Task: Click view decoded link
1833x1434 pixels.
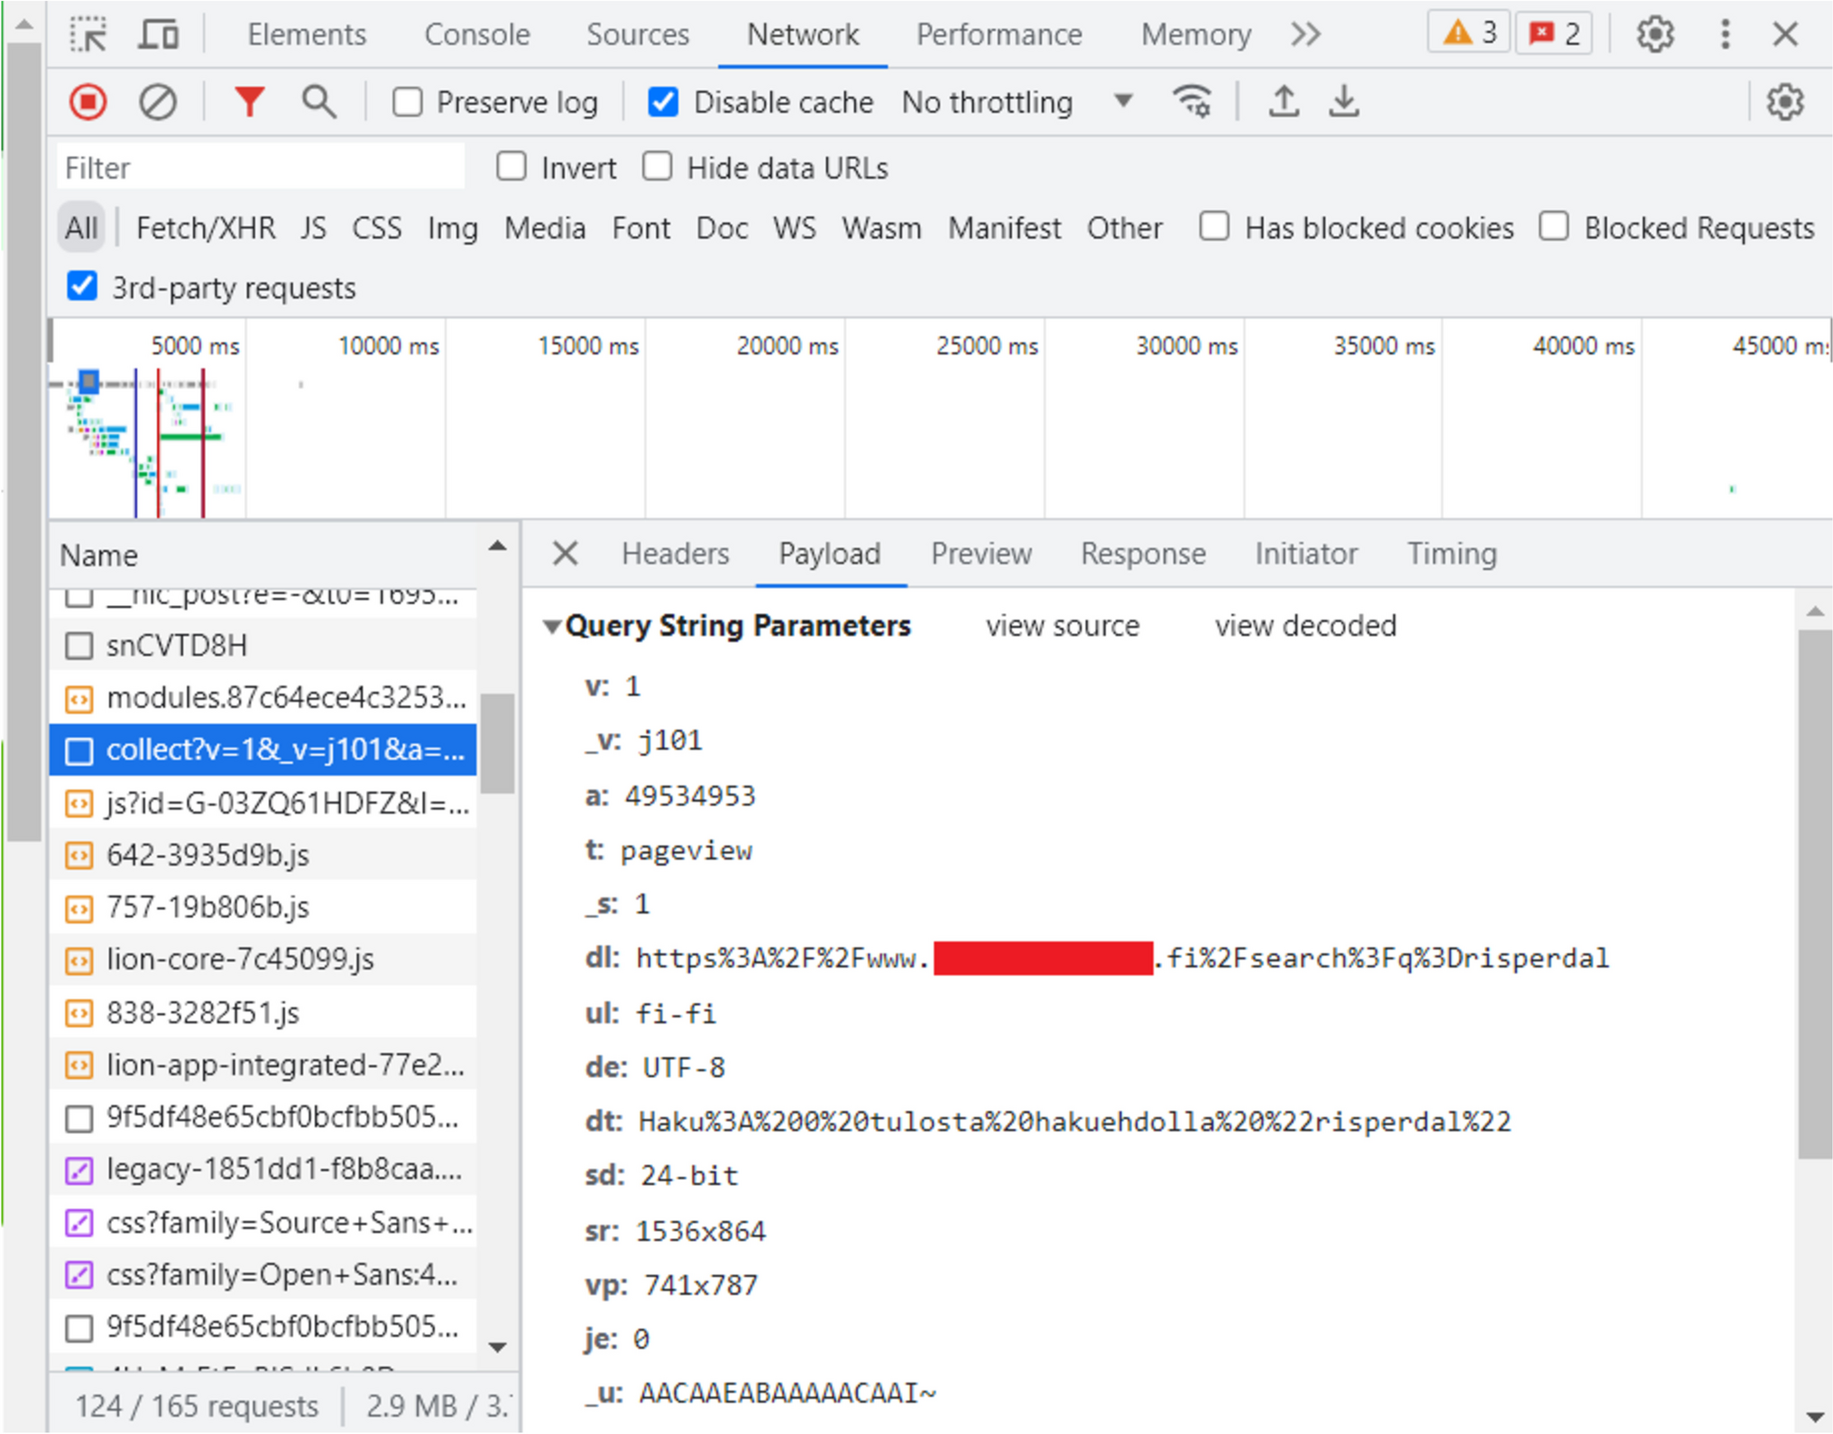Action: coord(1305,626)
